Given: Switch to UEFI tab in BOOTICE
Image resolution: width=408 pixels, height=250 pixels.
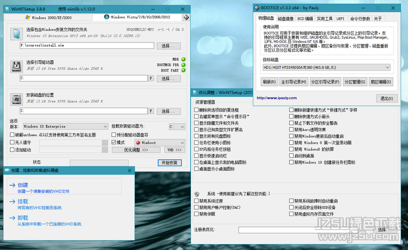Looking at the screenshot, I should click(x=340, y=18).
